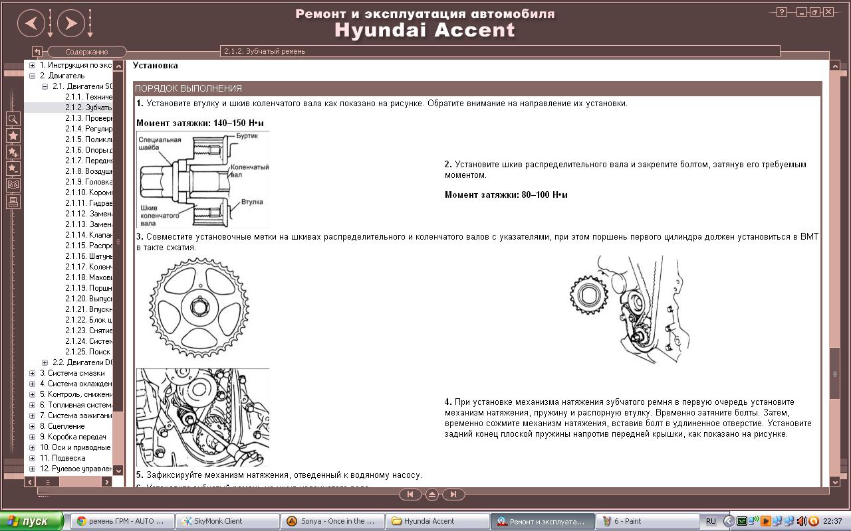
Task: Expand hidden tray icons arrow
Action: click(x=729, y=521)
